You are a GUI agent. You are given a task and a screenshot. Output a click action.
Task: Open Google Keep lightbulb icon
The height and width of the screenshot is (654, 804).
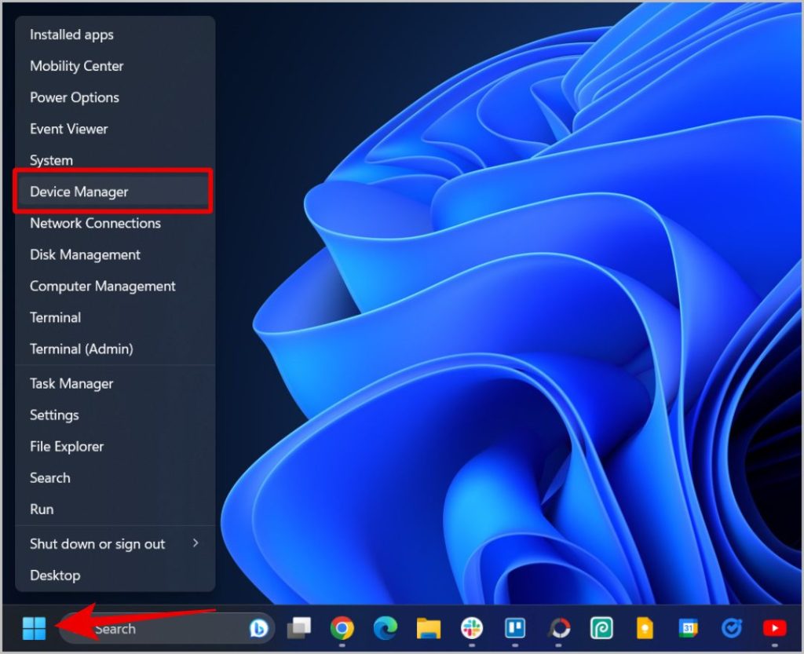(645, 628)
